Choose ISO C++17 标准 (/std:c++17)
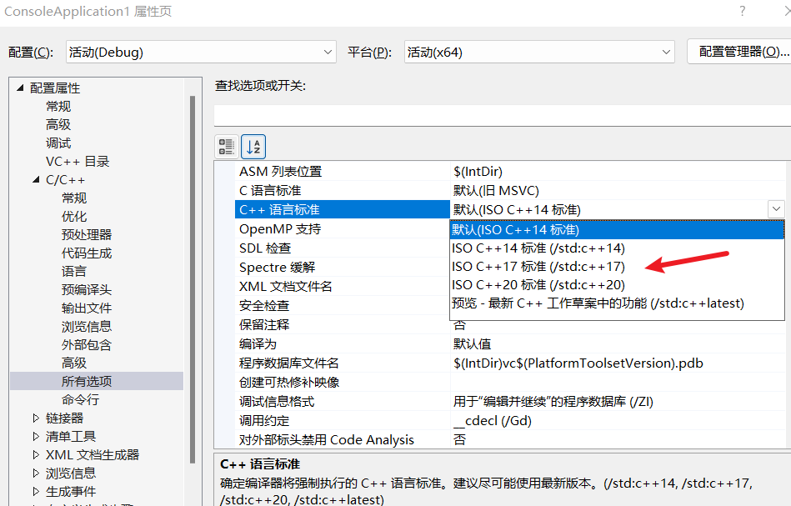 [538, 267]
